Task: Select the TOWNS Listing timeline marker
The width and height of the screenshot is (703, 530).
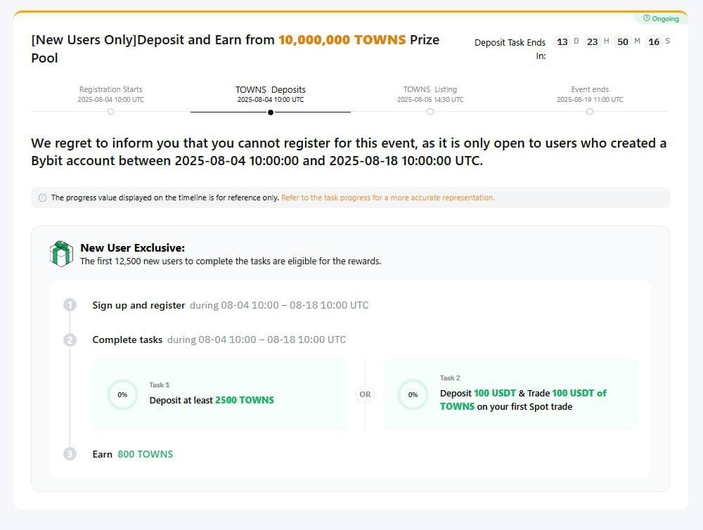Action: 430,112
